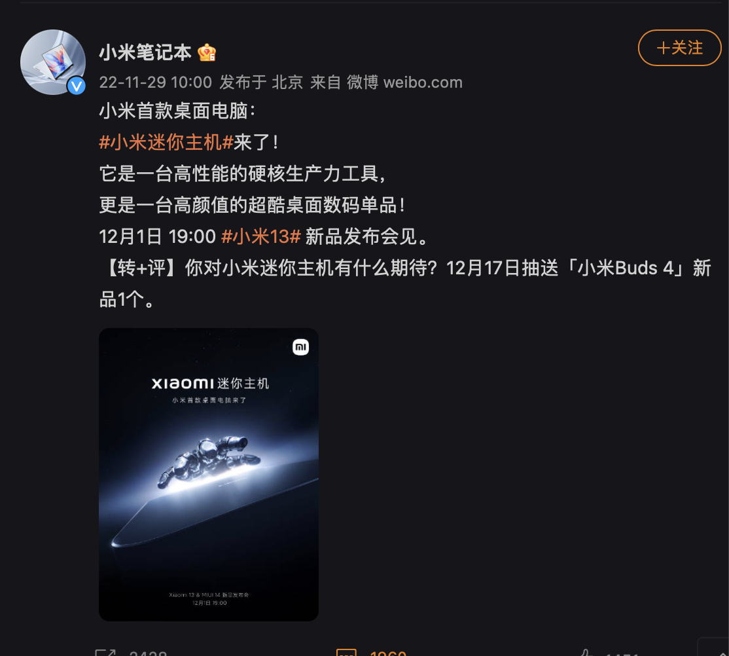
Task: Click the back-to-top arrow in corner
Action: click(719, 650)
